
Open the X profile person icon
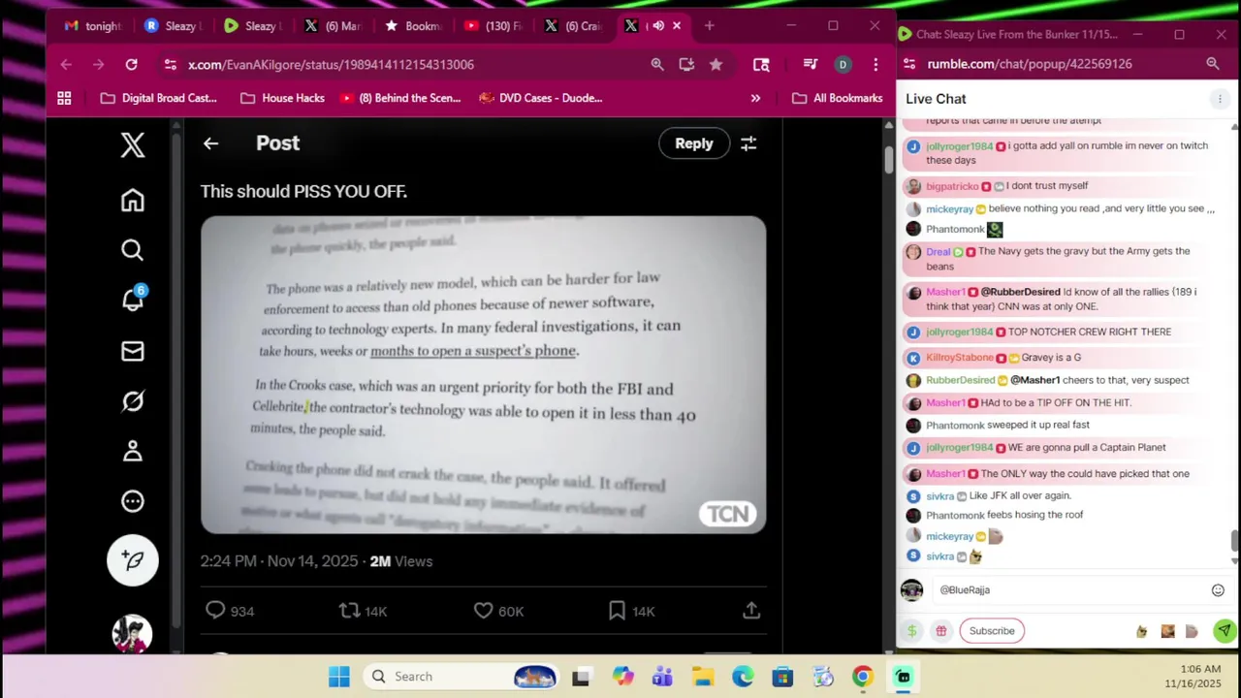coord(133,451)
